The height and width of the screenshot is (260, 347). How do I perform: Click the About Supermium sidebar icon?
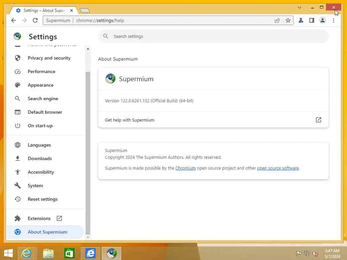(x=18, y=232)
